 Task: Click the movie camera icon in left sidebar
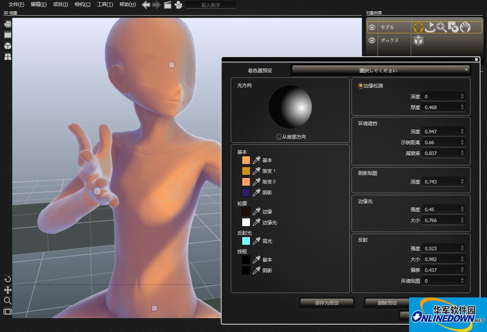coord(8,24)
